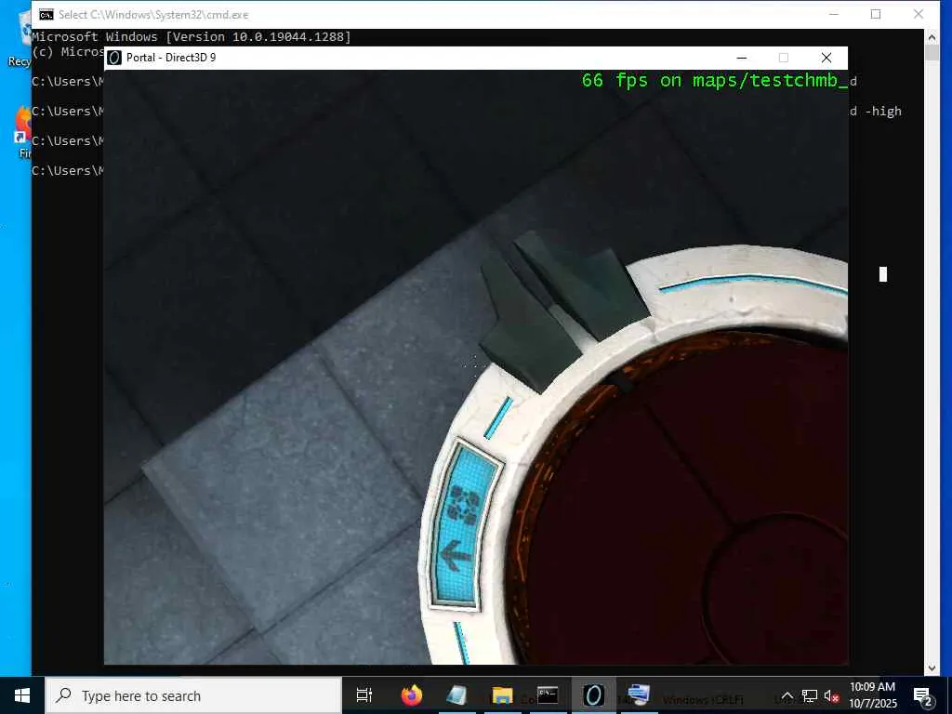Launch Firefox from the taskbar

pos(412,695)
